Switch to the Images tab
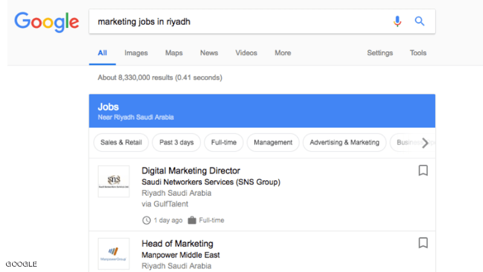 136,53
